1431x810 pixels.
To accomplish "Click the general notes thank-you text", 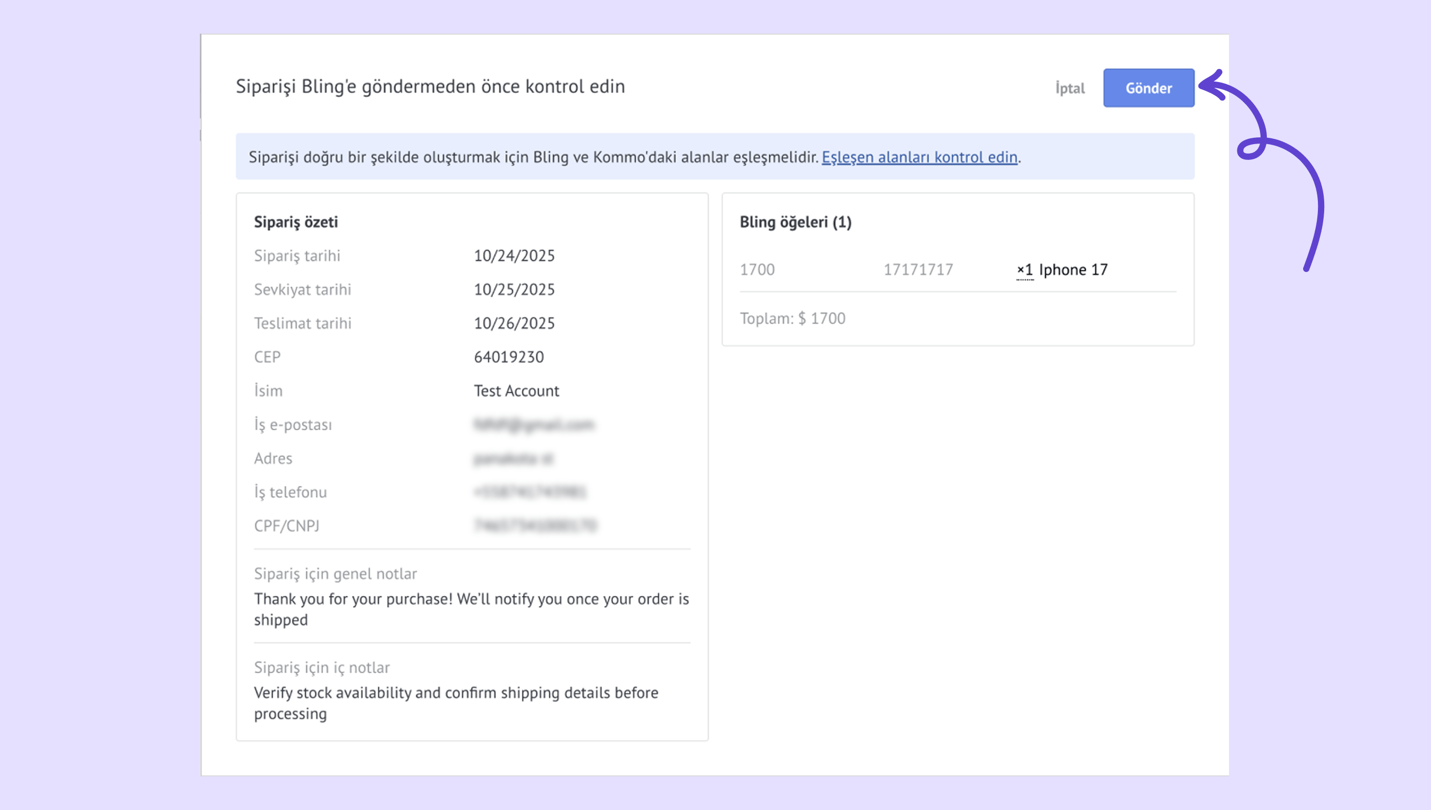I will 471,609.
